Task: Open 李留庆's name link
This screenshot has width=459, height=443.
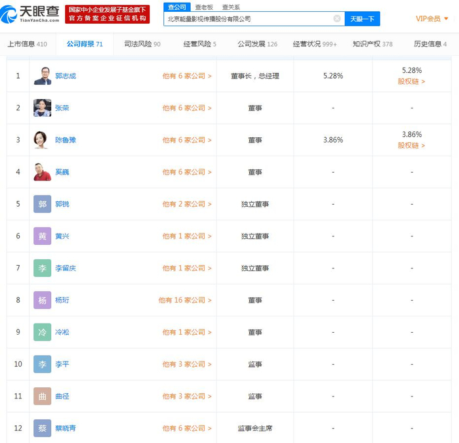Action: click(66, 268)
